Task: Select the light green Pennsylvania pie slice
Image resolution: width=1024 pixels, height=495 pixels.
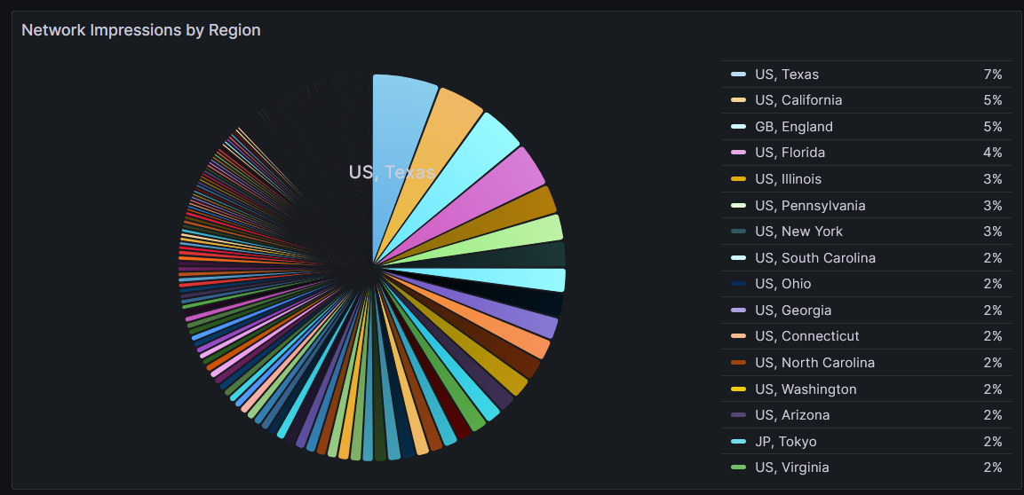Action: coord(537,232)
